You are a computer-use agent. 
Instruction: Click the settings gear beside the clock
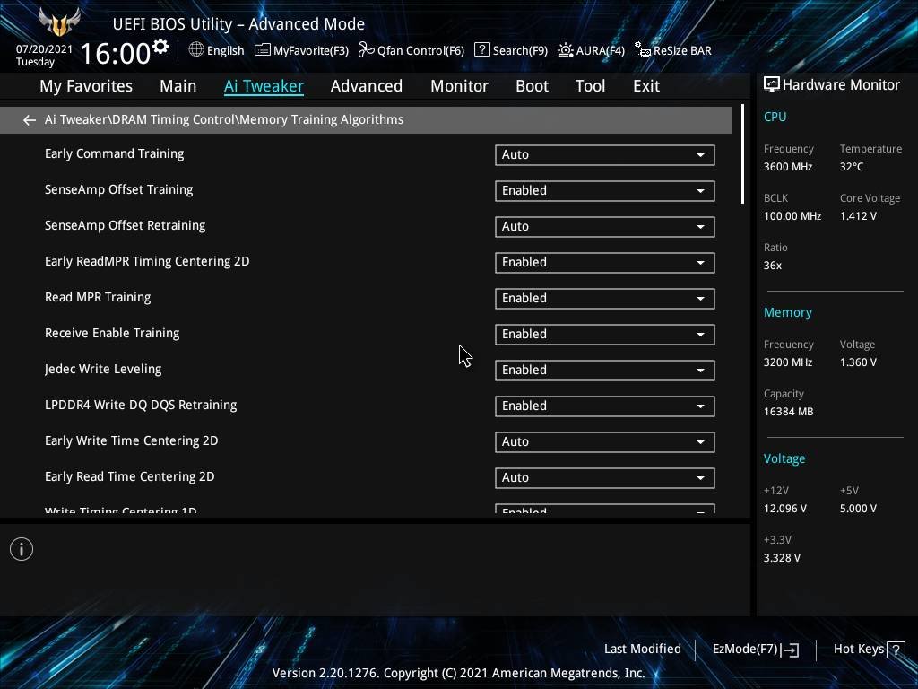[160, 47]
